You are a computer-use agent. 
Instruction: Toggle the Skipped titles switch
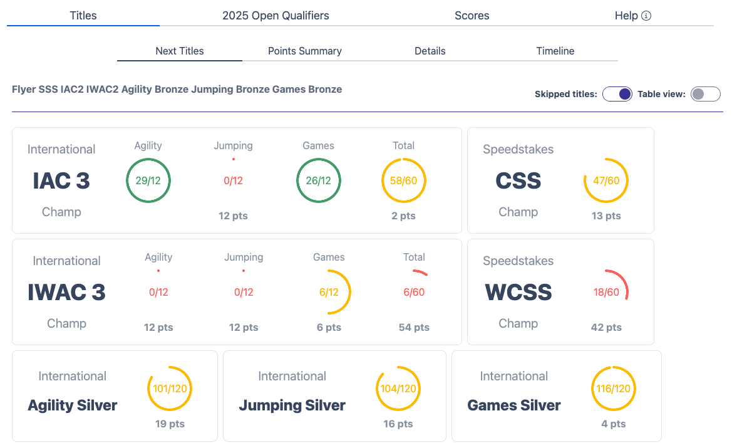click(617, 95)
